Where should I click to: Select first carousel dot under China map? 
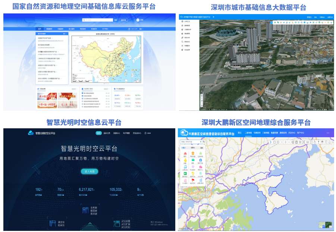[104, 84]
